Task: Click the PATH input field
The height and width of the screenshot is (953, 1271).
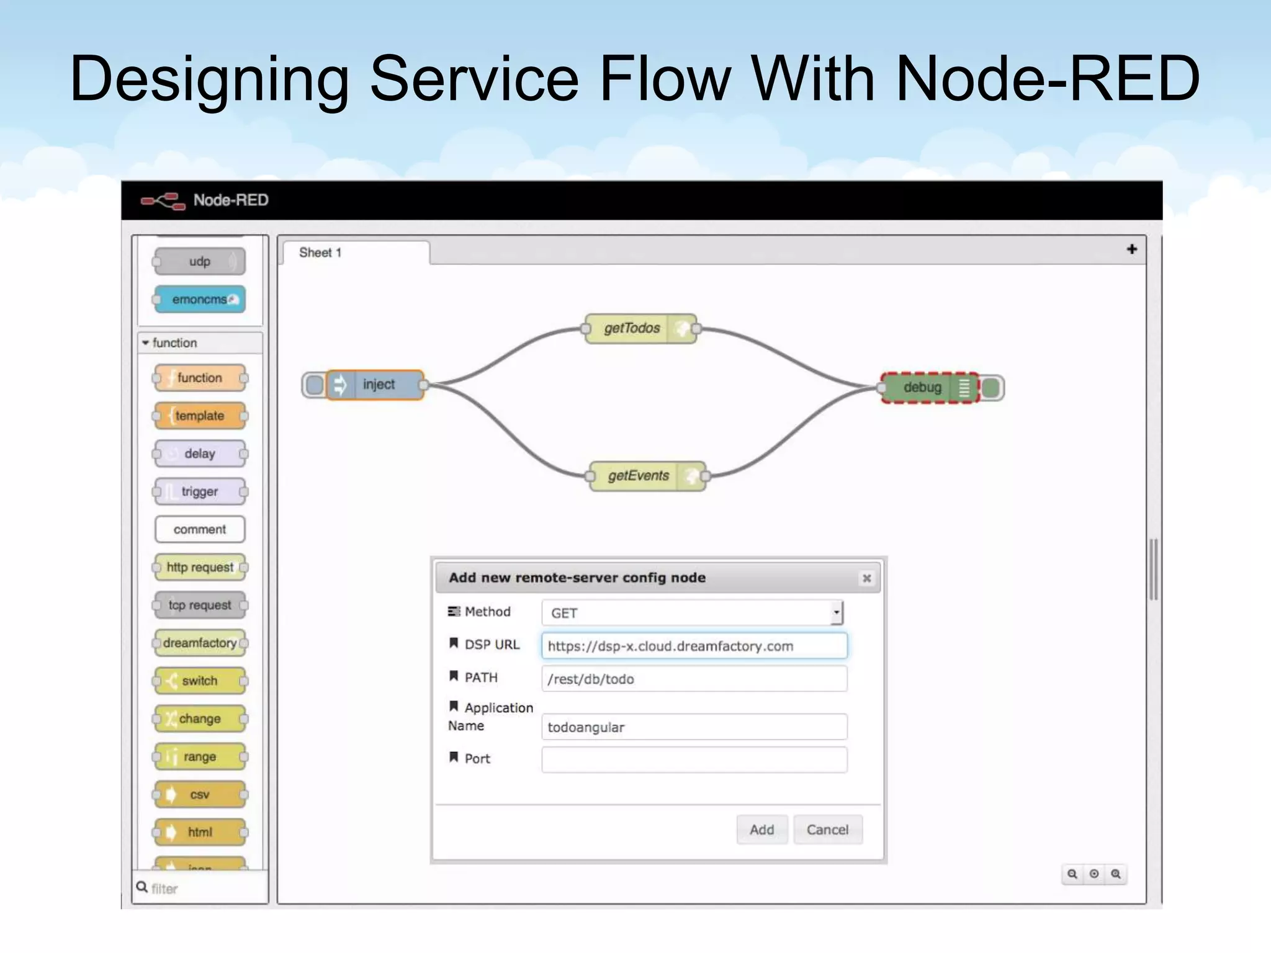Action: coord(694,679)
